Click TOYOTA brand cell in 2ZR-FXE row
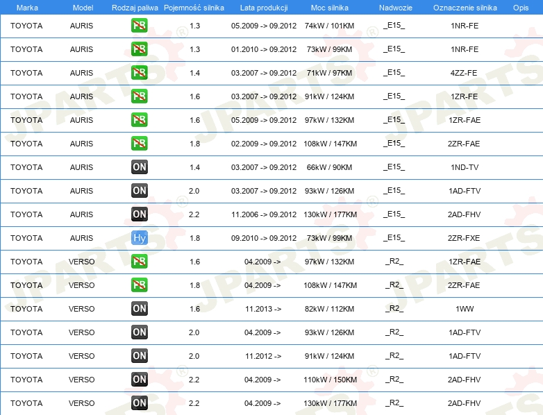 [26, 238]
